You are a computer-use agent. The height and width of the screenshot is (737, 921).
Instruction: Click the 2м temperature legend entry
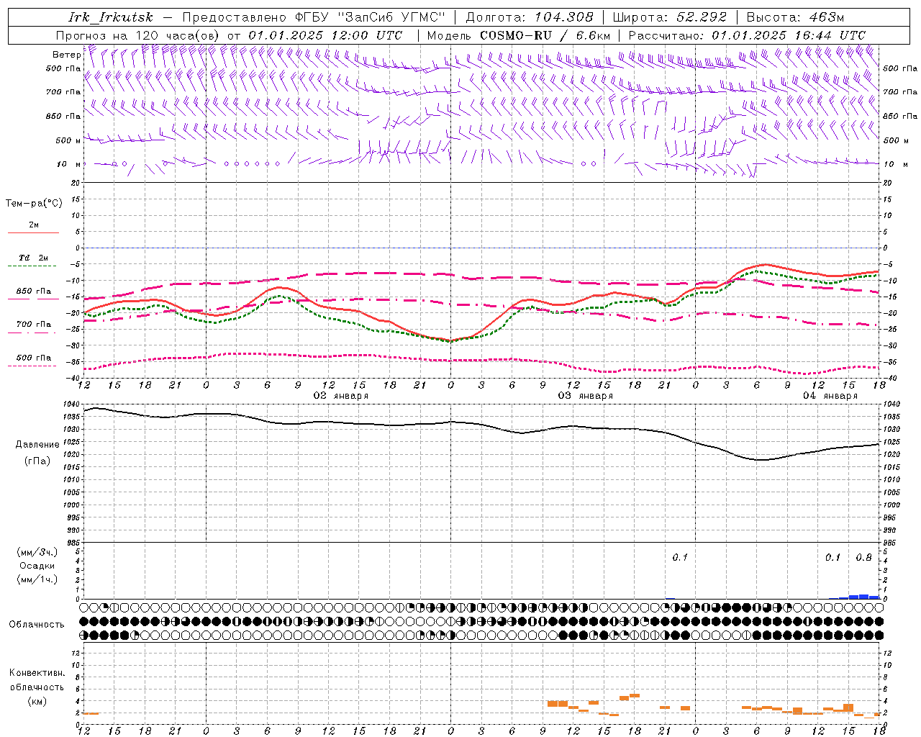point(34,225)
